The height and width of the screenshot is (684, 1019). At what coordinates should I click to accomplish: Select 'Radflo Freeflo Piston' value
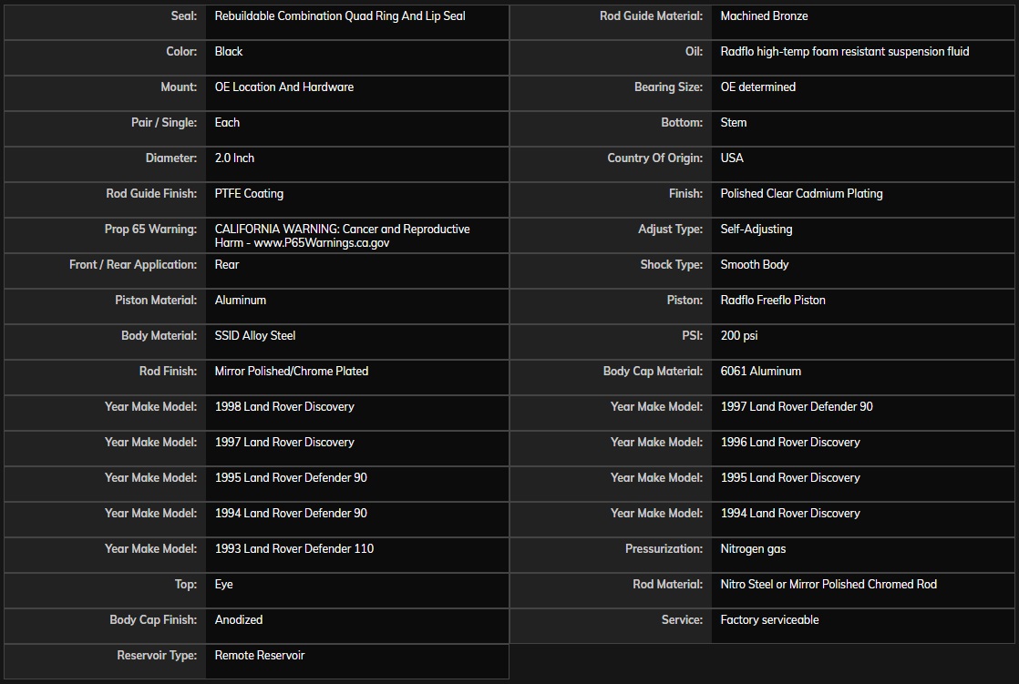773,300
